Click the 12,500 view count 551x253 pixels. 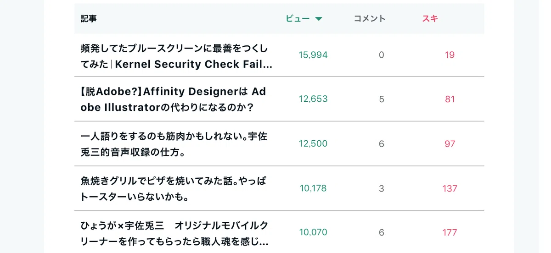pos(313,144)
